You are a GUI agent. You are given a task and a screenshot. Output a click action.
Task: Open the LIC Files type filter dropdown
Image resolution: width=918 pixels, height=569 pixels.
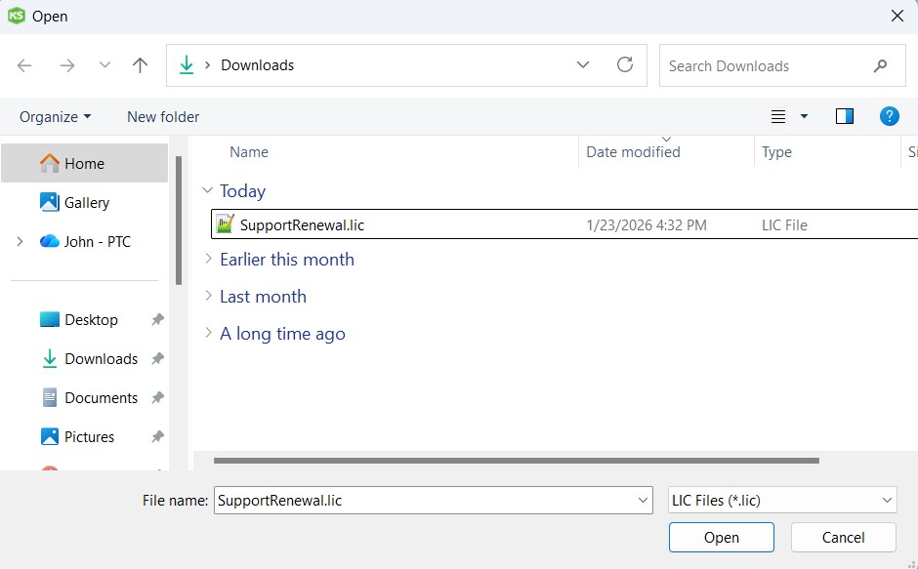coord(887,500)
